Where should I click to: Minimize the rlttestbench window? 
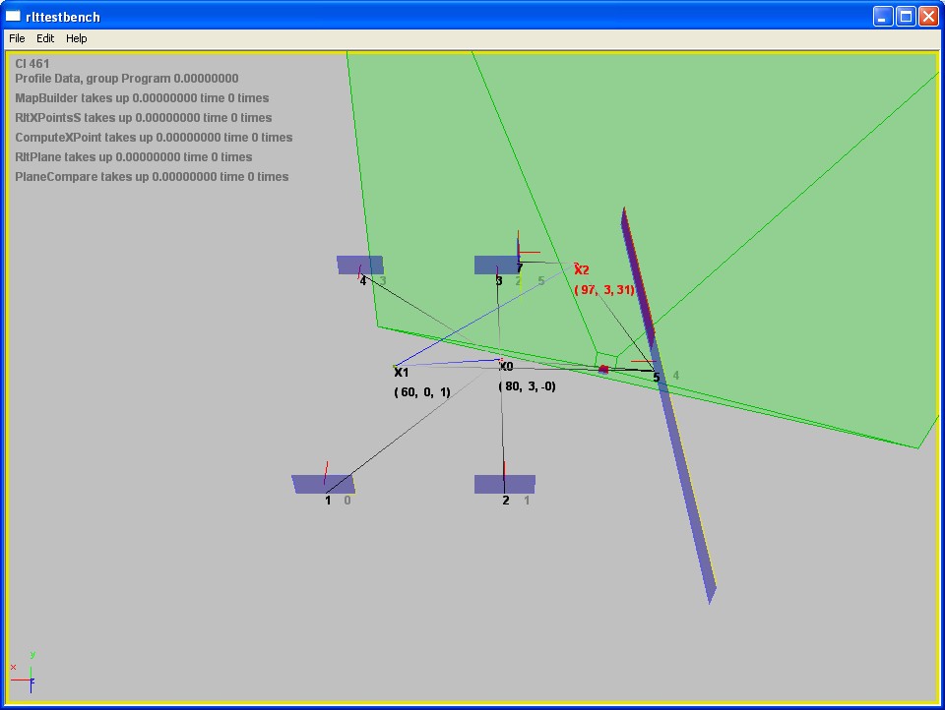(x=882, y=16)
